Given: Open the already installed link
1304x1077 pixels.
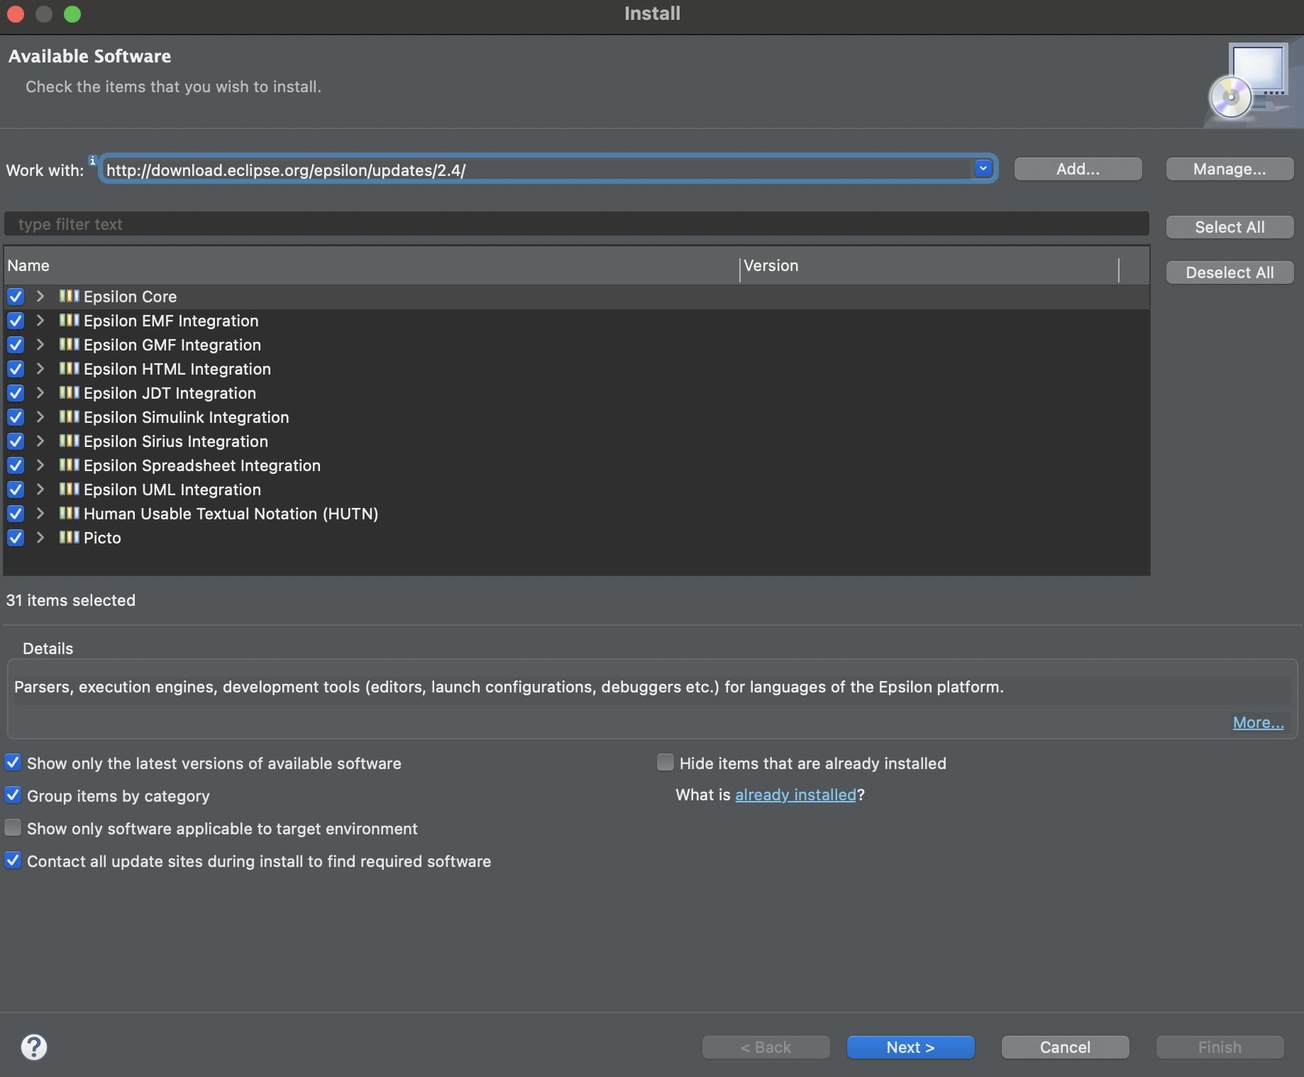Looking at the screenshot, I should point(795,795).
